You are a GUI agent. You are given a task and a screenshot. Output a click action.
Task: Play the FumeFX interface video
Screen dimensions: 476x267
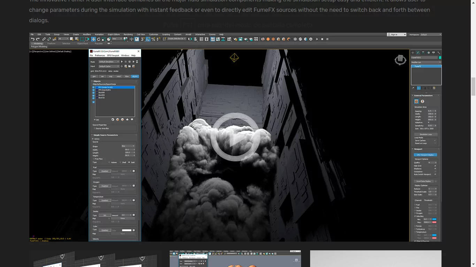[235, 137]
